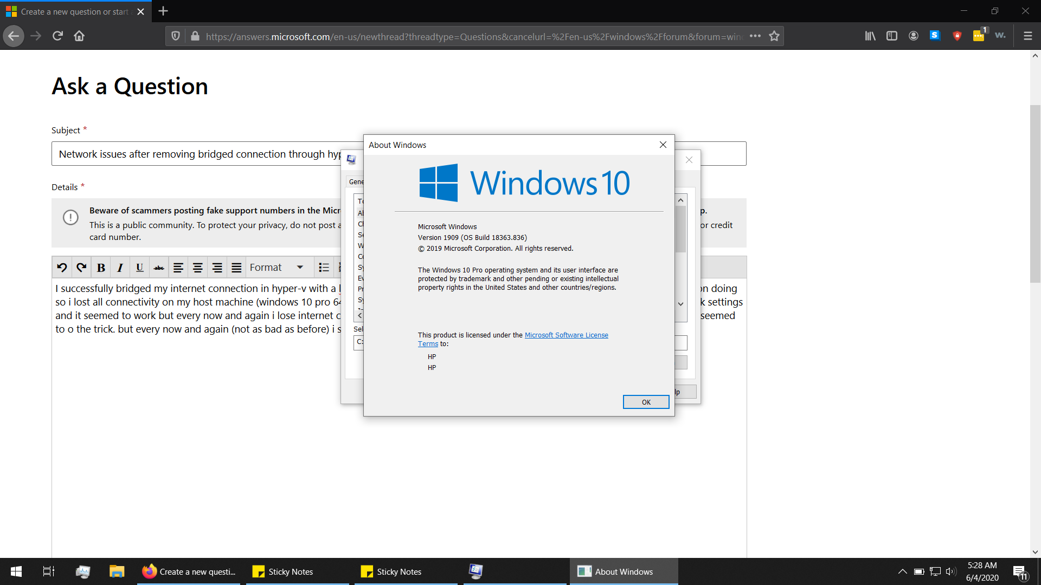Open first Sticky Notes taskbar item
Screen dimensions: 1041x585
(298, 571)
